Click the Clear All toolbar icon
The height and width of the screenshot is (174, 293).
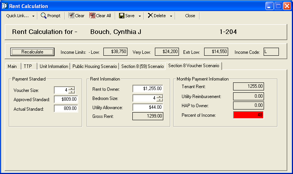click(x=92, y=16)
